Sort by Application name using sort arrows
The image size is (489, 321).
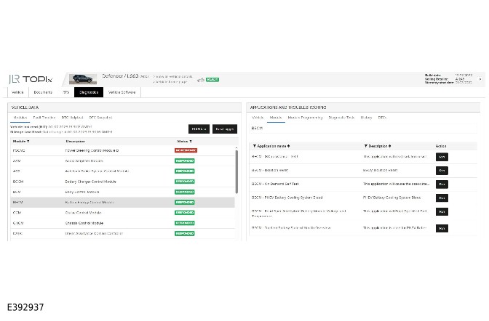pos(288,146)
